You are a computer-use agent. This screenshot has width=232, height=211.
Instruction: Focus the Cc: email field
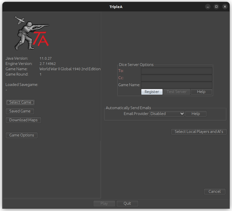[177, 78]
